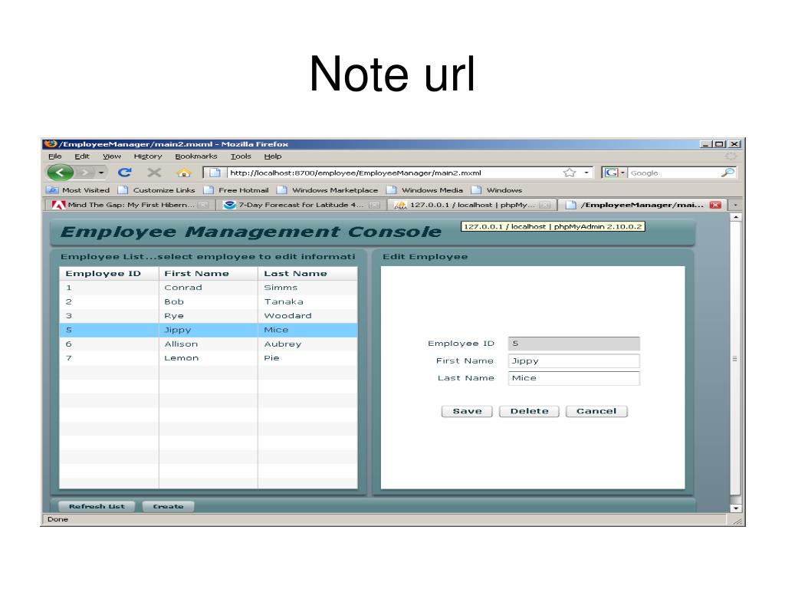Viewport: 785px width, 589px height.
Task: Sort by the First Name column header
Action: point(209,274)
